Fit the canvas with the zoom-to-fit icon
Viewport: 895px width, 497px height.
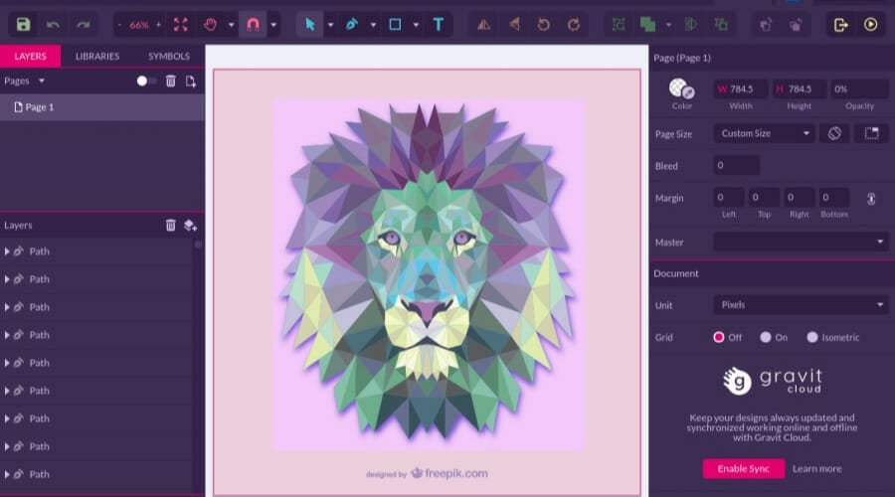[181, 25]
